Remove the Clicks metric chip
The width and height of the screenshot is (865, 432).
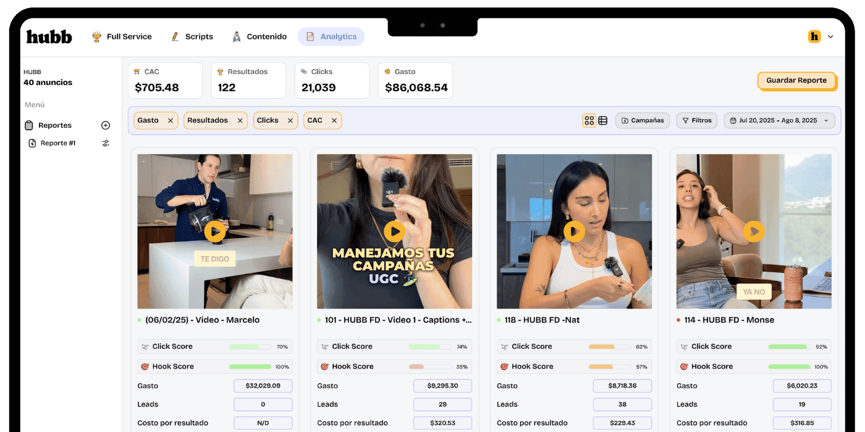pos(290,120)
